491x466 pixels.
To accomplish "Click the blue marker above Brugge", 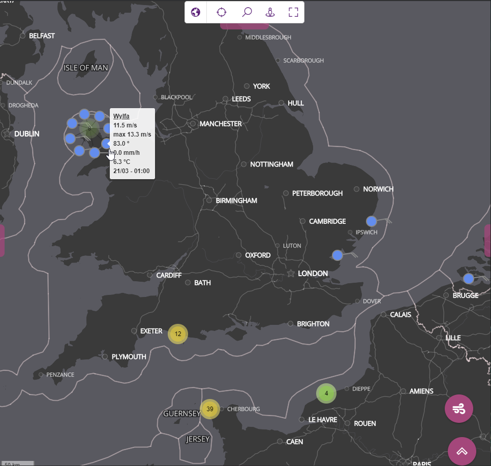I will (x=468, y=278).
